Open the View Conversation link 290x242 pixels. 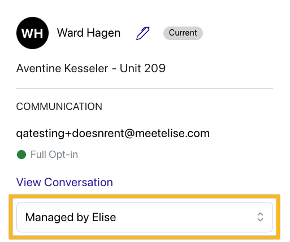pyautogui.click(x=64, y=182)
